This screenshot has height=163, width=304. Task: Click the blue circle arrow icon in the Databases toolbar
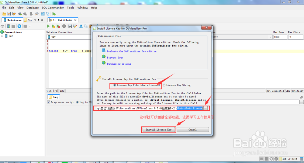(19, 26)
